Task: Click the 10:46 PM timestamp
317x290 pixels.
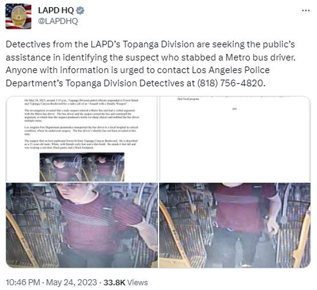Action: pyautogui.click(x=23, y=282)
